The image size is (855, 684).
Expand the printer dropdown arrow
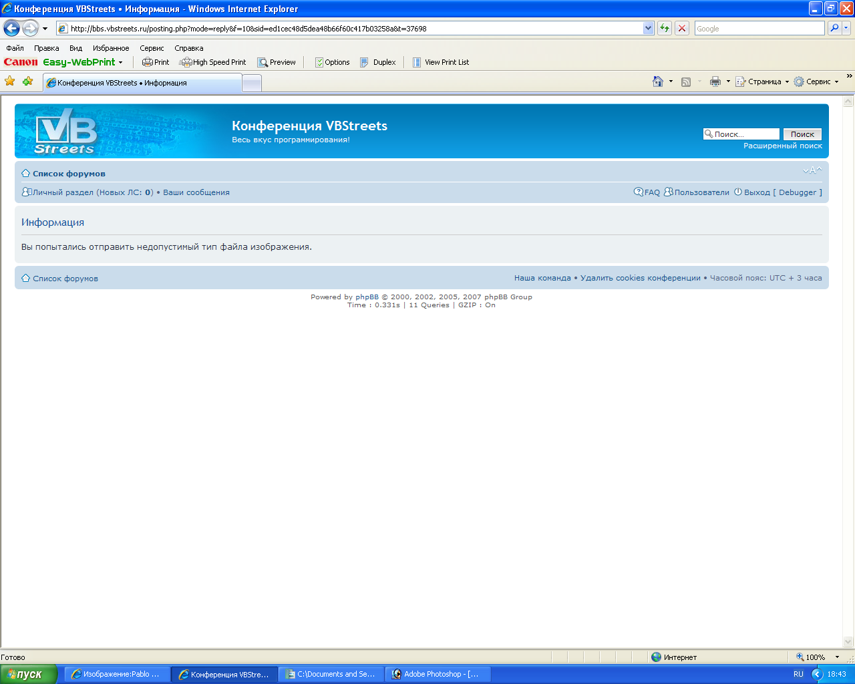[728, 81]
